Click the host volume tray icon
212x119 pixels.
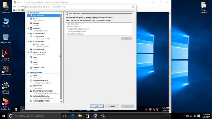[195, 116]
